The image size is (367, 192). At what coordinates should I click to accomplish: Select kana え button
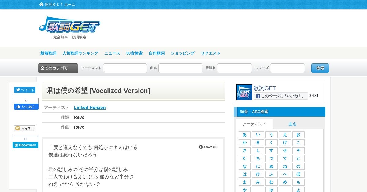285,135
